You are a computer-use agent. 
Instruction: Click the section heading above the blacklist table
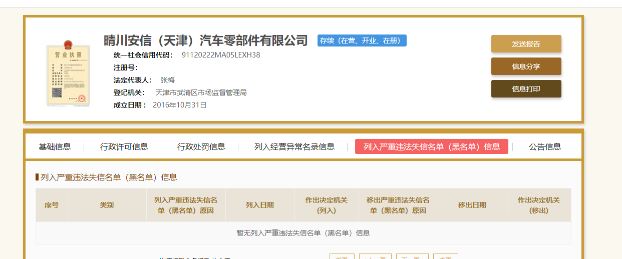point(109,177)
